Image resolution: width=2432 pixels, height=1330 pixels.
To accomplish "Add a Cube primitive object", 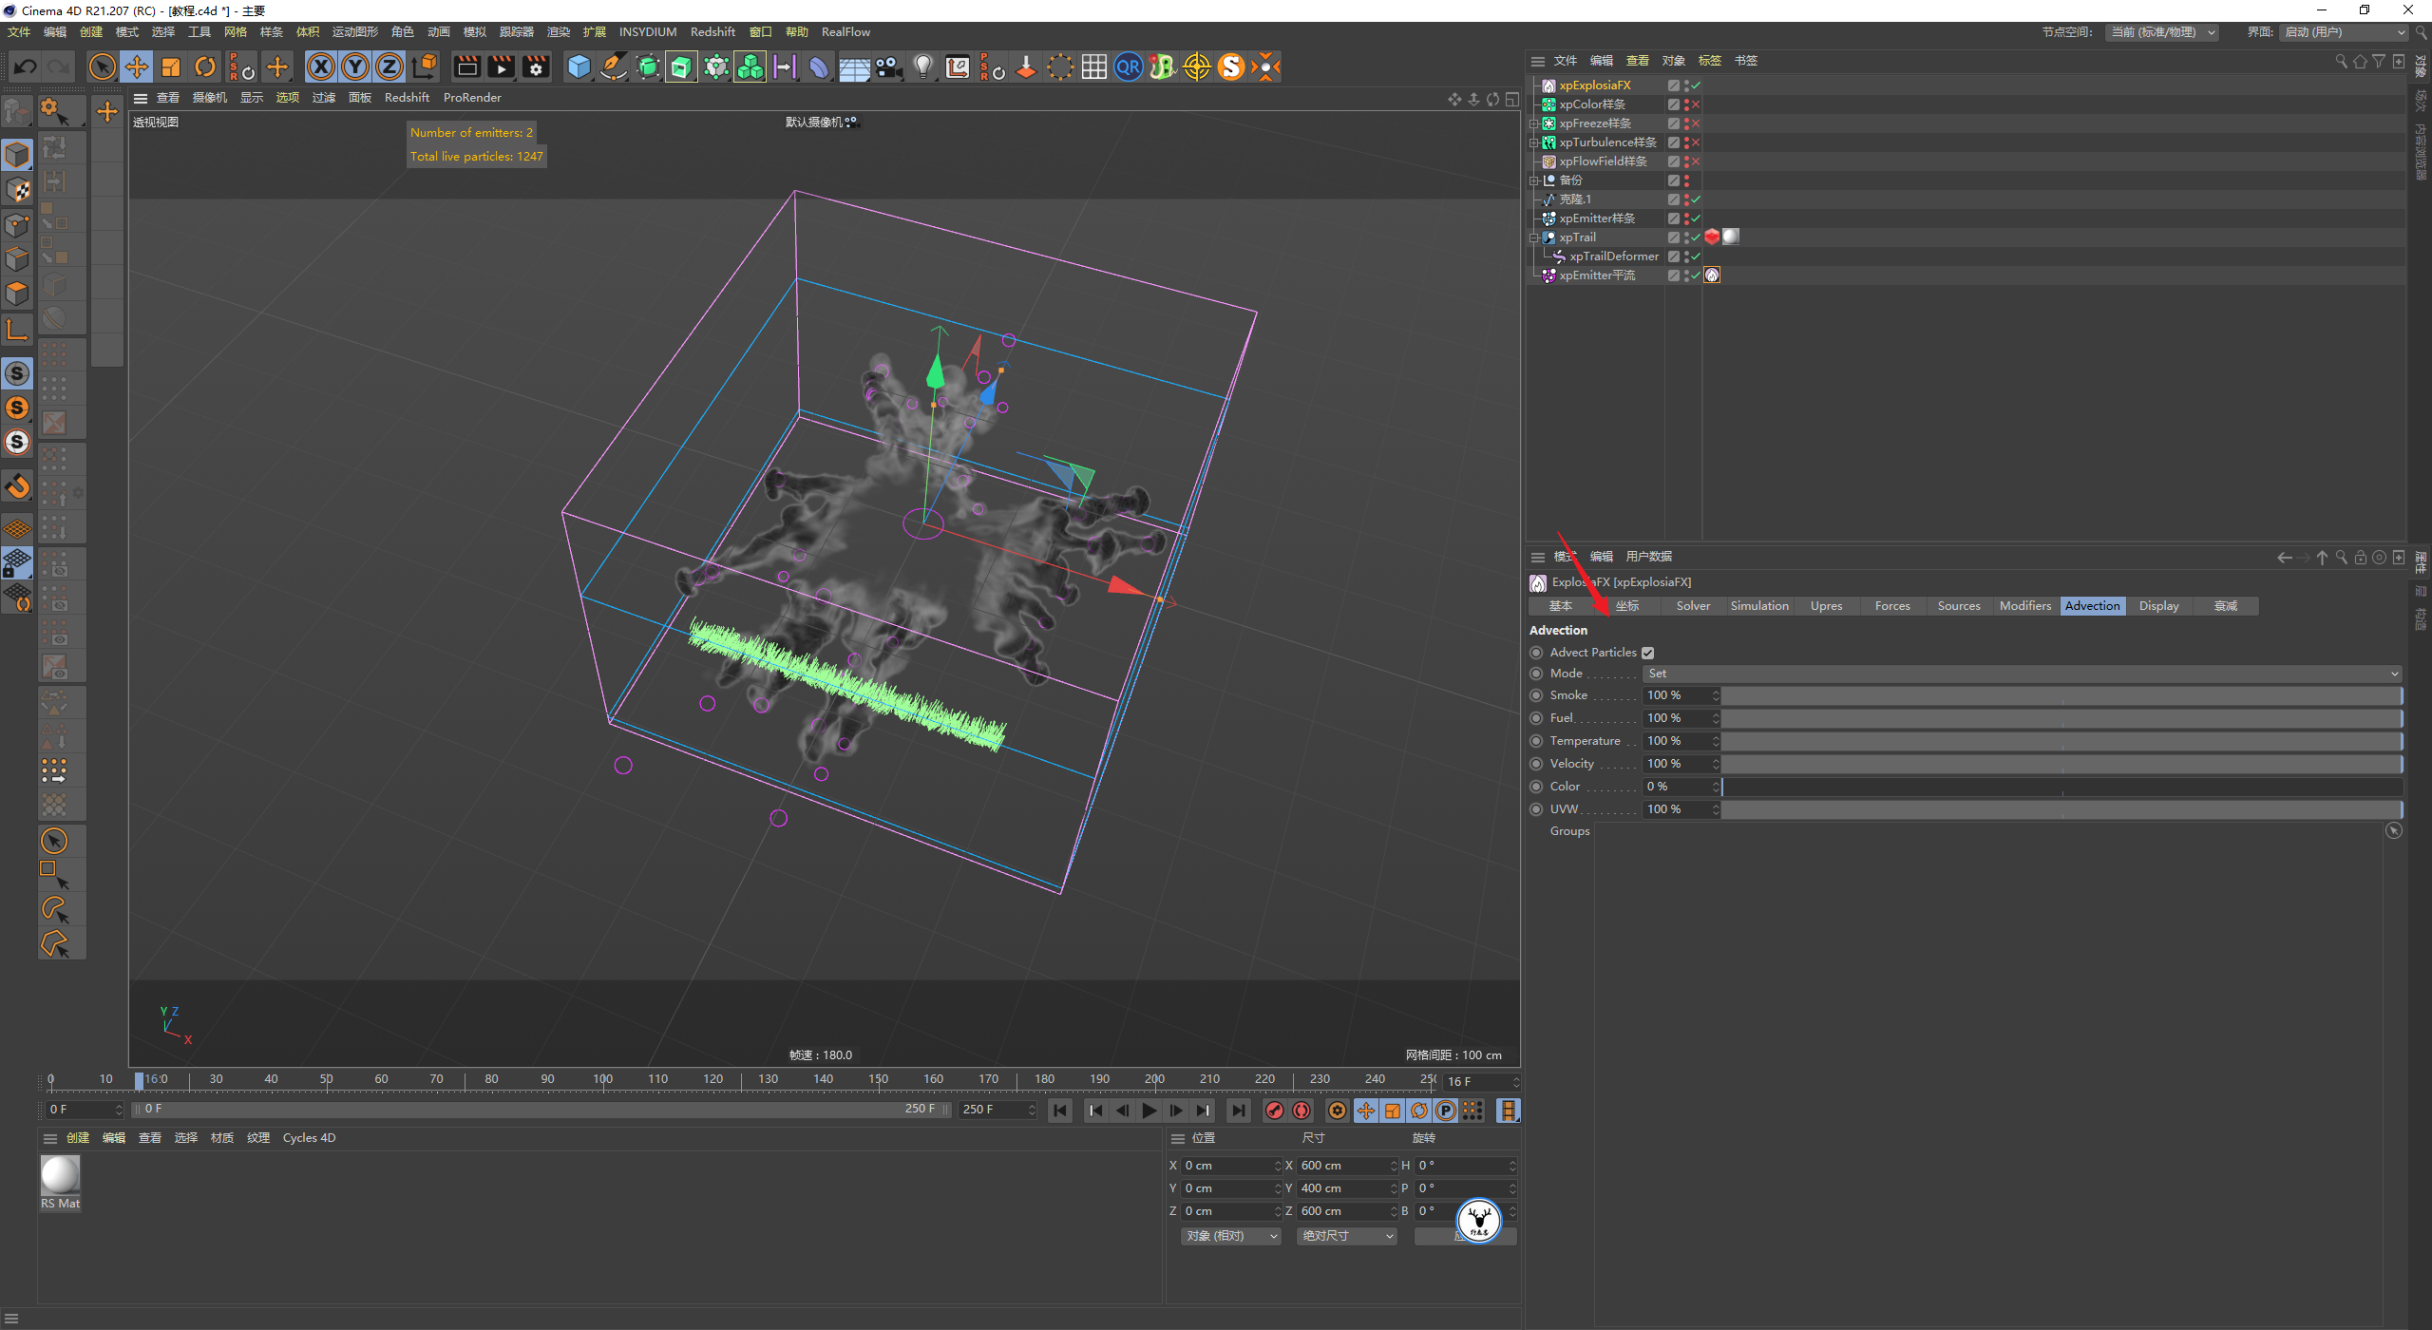I will (x=579, y=66).
